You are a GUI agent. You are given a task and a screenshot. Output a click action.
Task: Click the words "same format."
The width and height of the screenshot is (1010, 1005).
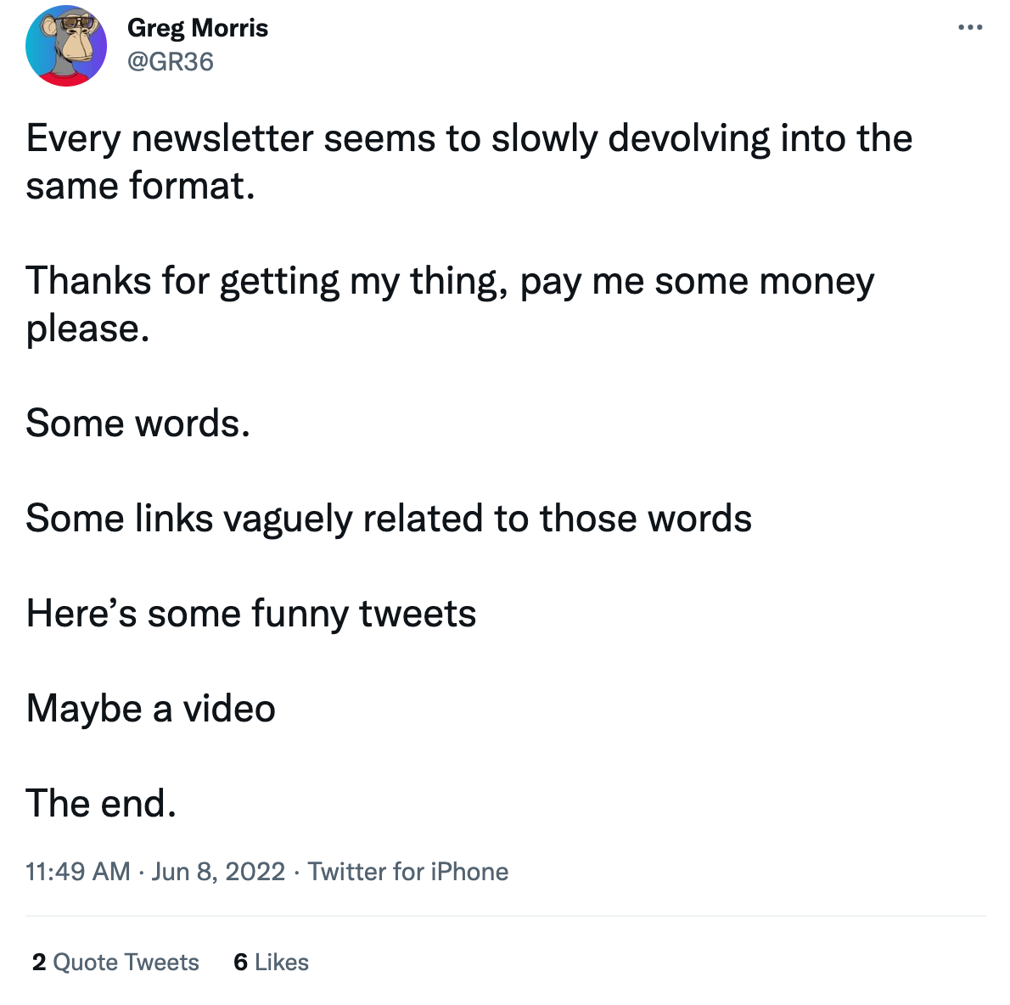coord(141,186)
